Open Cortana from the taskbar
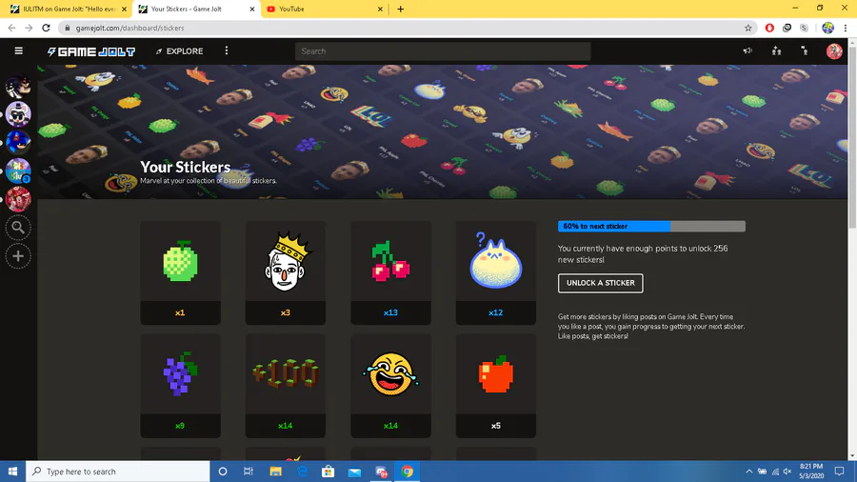This screenshot has height=482, width=857. pyautogui.click(x=223, y=472)
